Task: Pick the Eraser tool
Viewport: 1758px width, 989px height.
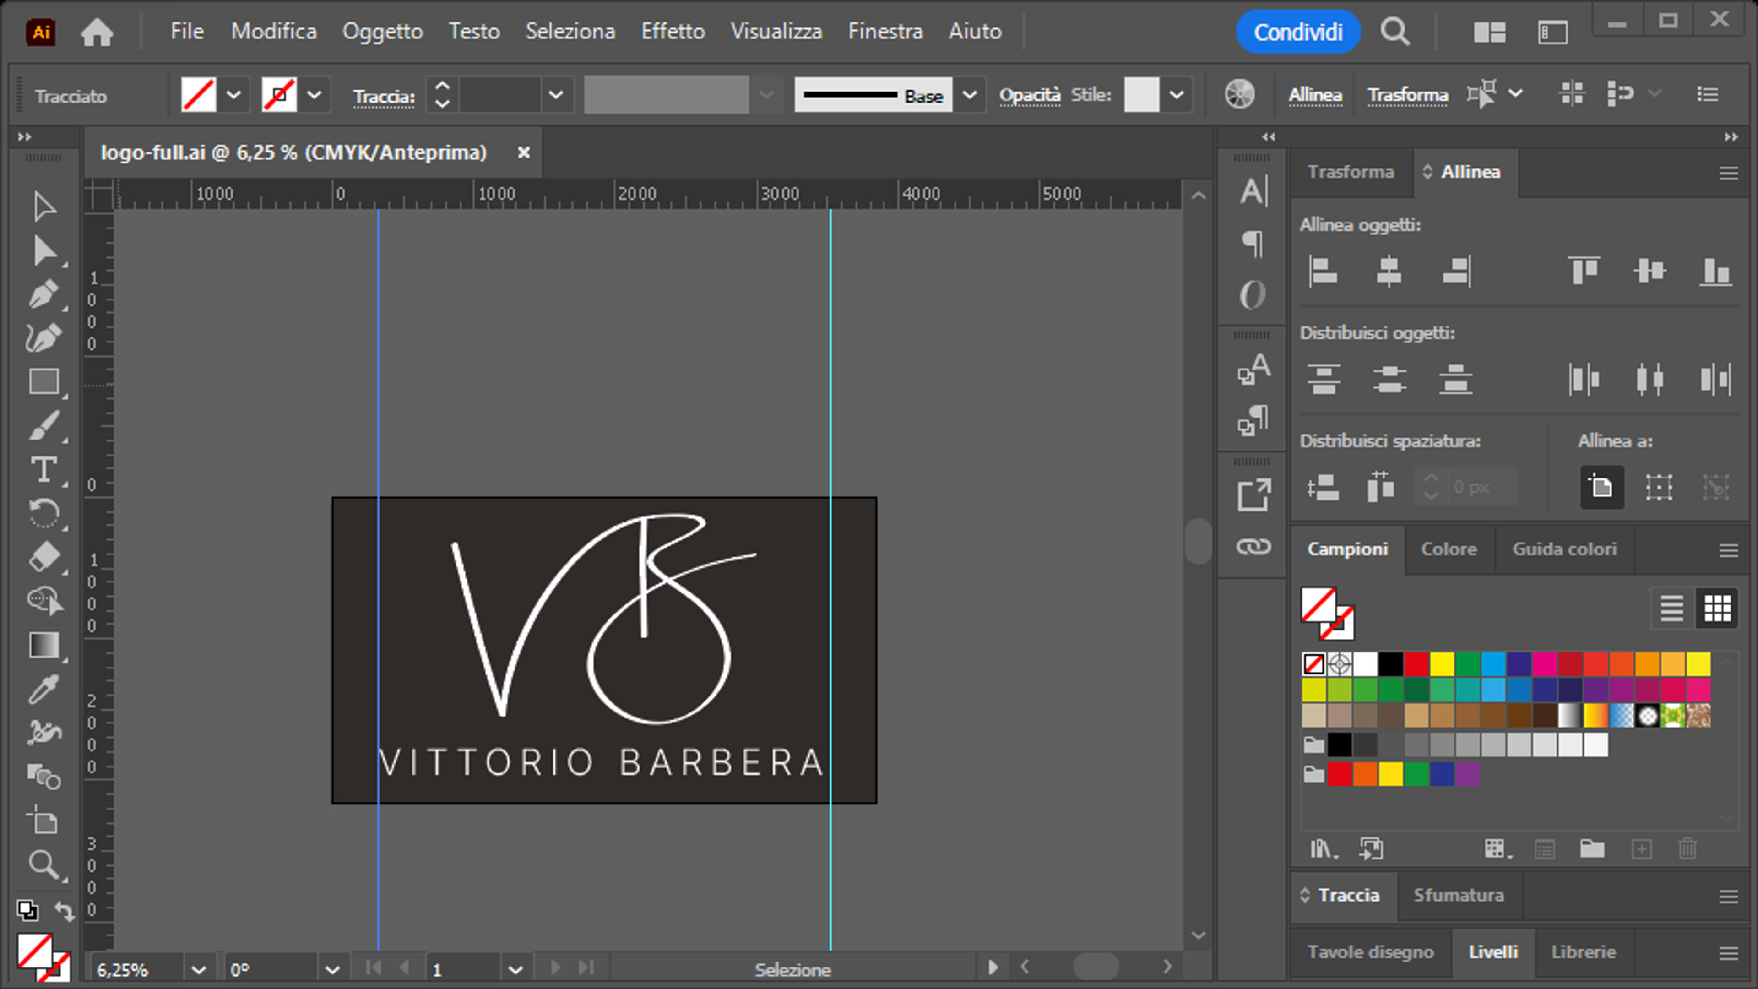Action: click(x=43, y=557)
